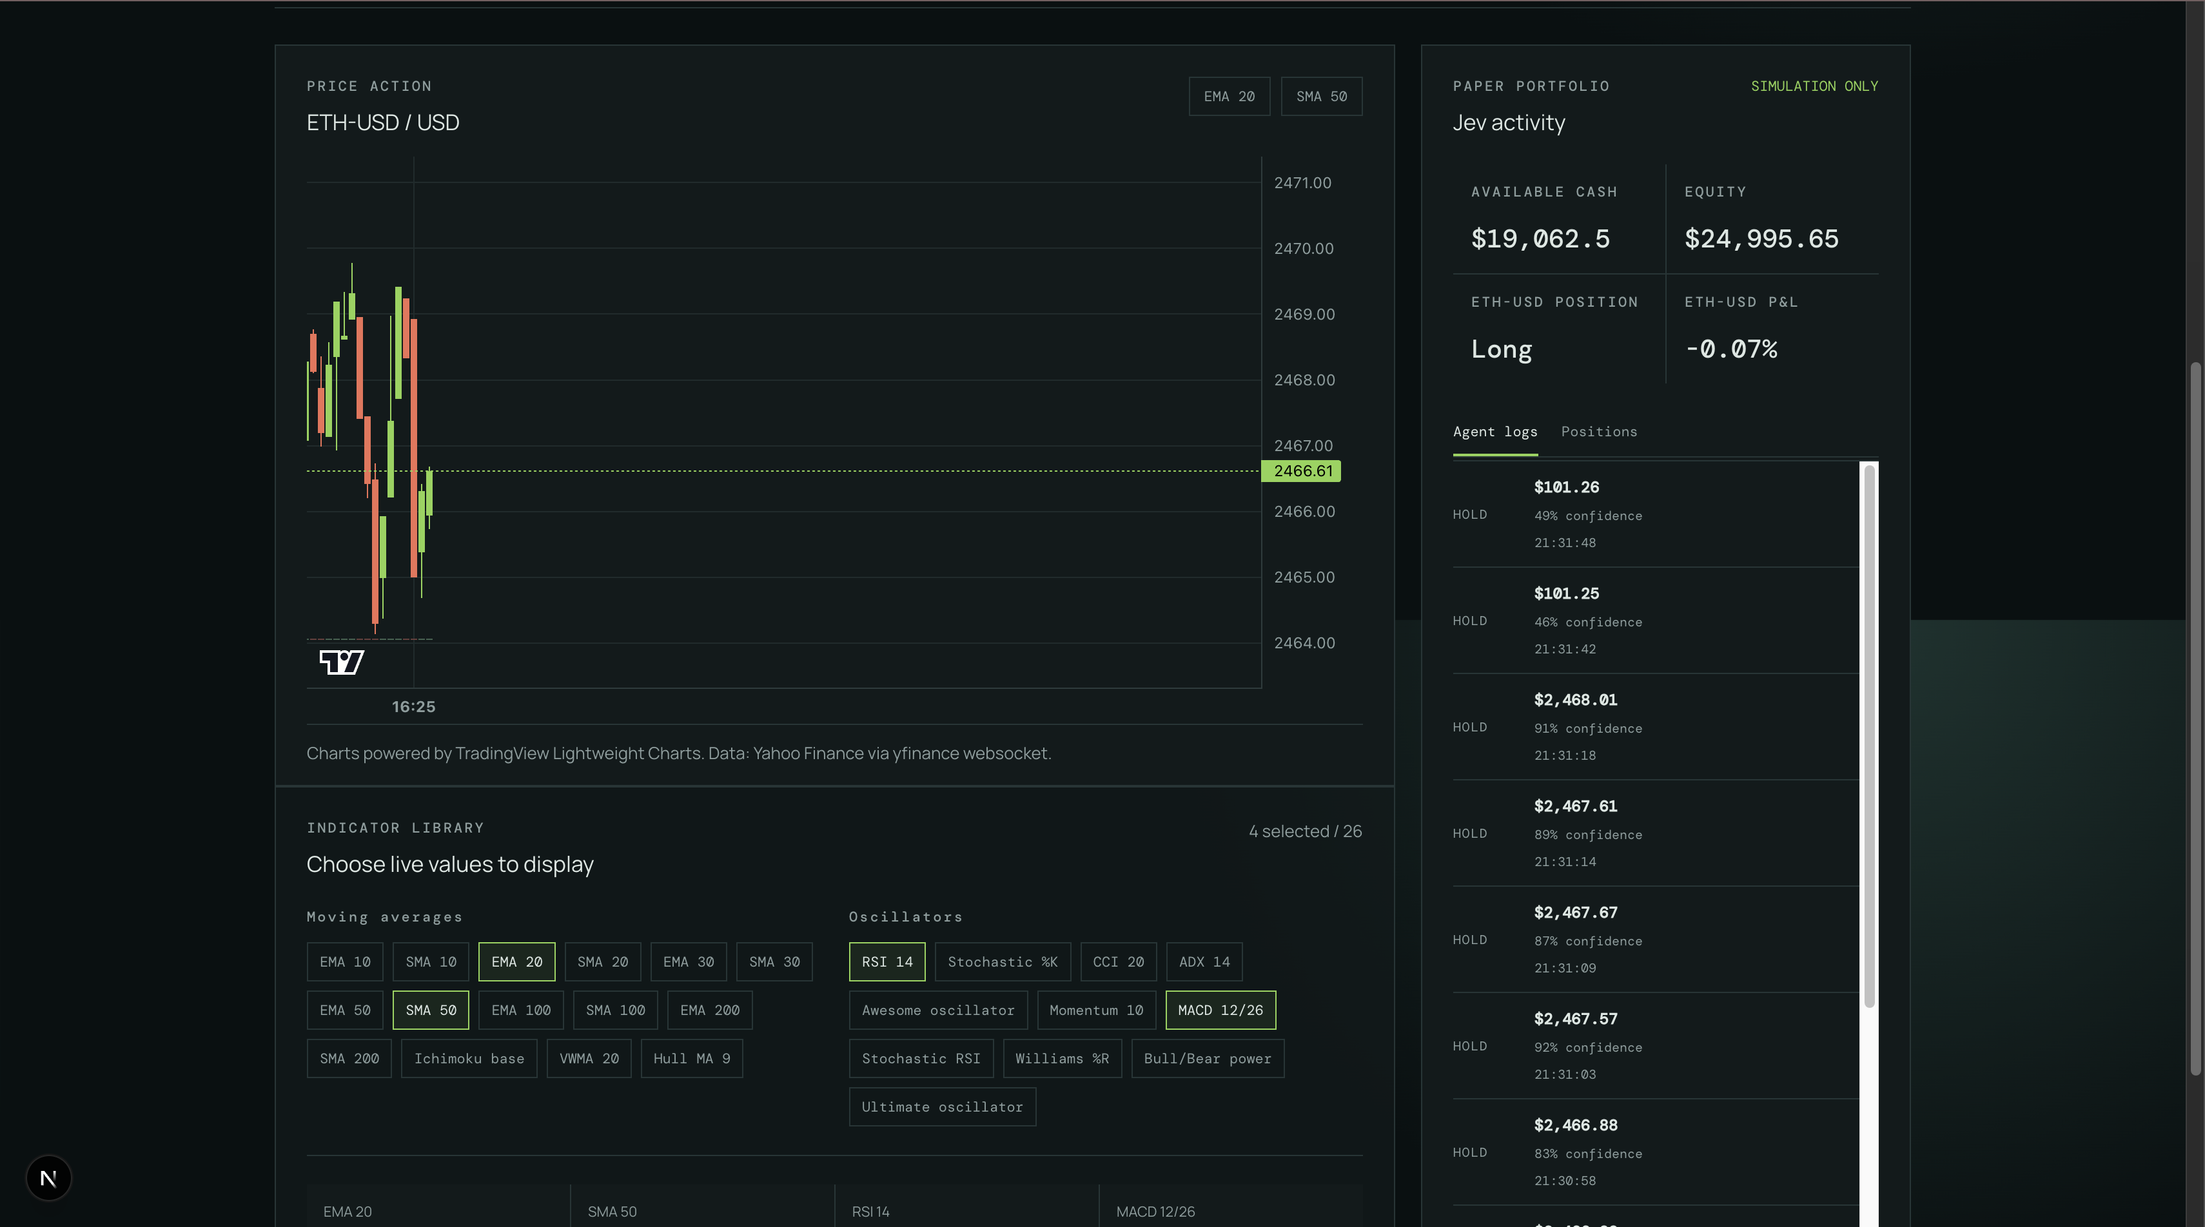Enable the SMA 30 indicator
Screen dimensions: 2205x1227
pos(774,961)
